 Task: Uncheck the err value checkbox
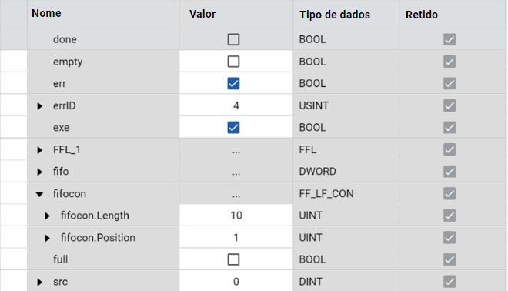[233, 84]
